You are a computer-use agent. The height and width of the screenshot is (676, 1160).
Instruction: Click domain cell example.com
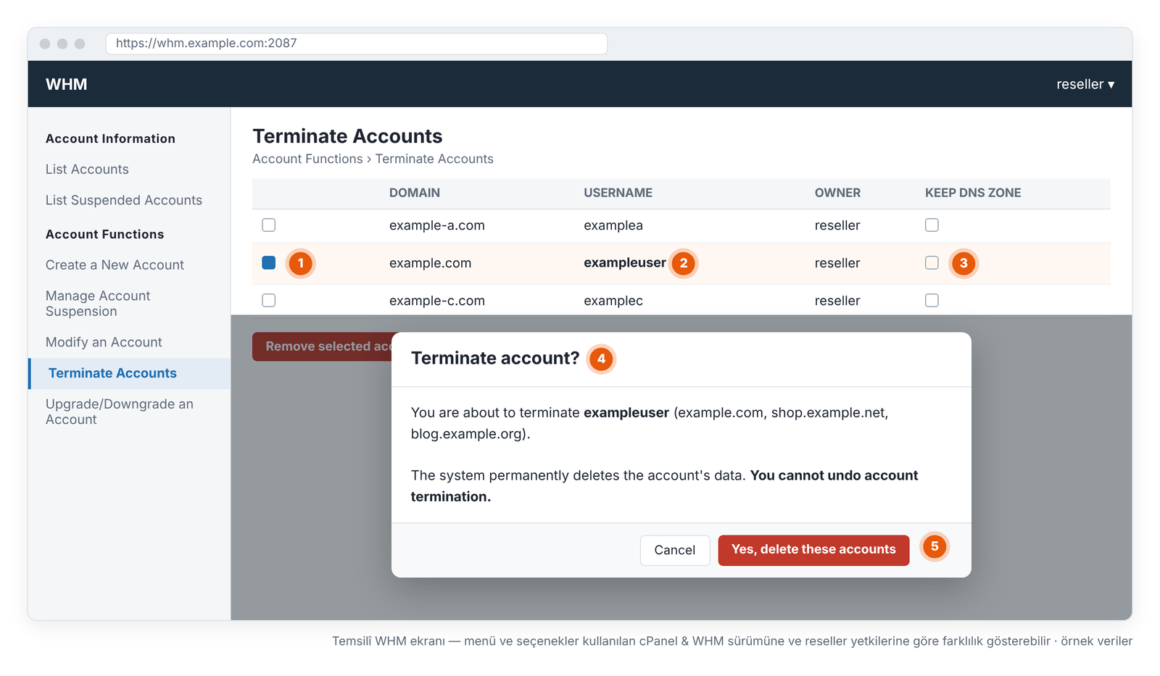(x=430, y=263)
